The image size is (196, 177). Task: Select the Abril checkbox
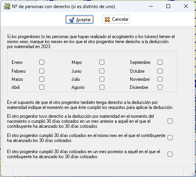pyautogui.click(x=42, y=87)
